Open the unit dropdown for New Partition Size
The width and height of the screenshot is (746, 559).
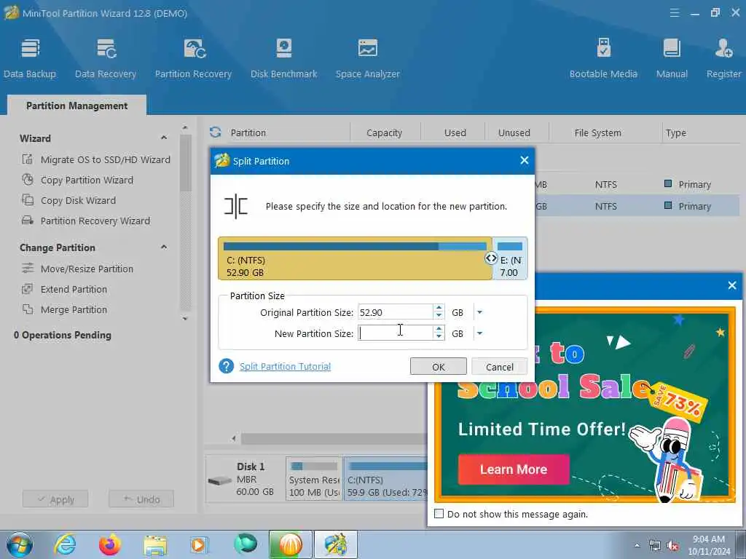click(x=479, y=333)
